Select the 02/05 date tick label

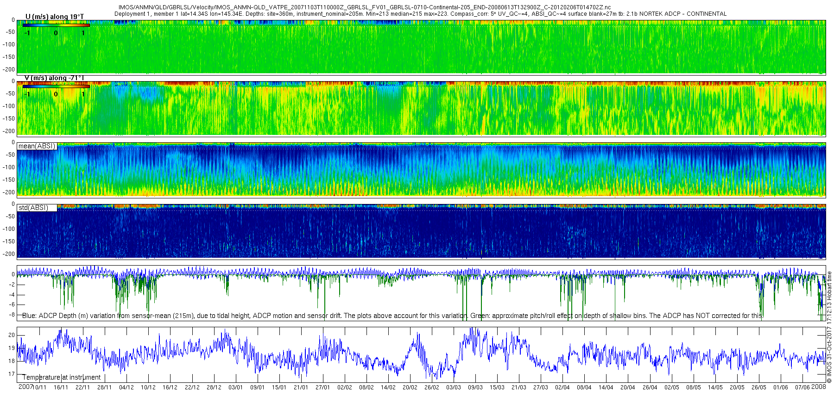(672, 388)
